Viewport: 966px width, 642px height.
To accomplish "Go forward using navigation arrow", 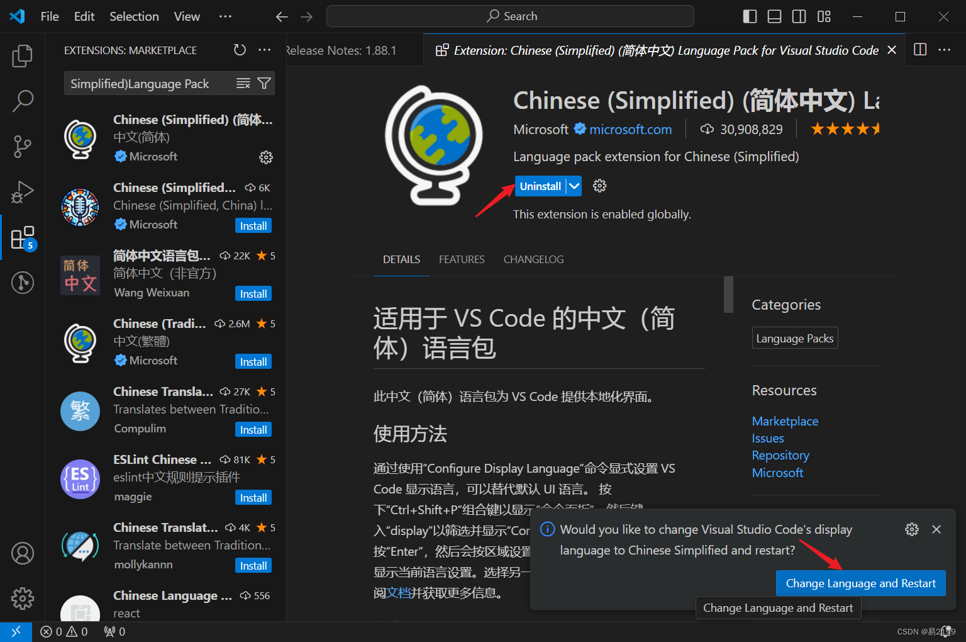I will (306, 16).
